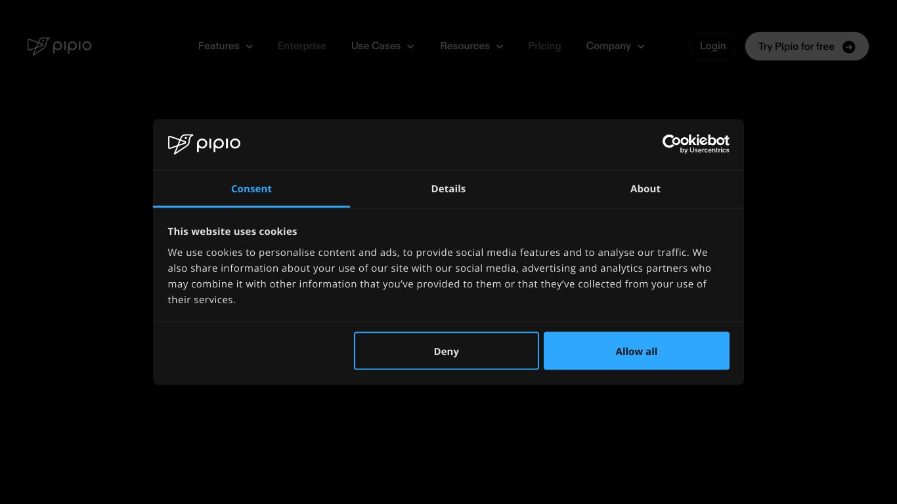
Task: Expand the Company dropdown chevron
Action: tap(641, 47)
